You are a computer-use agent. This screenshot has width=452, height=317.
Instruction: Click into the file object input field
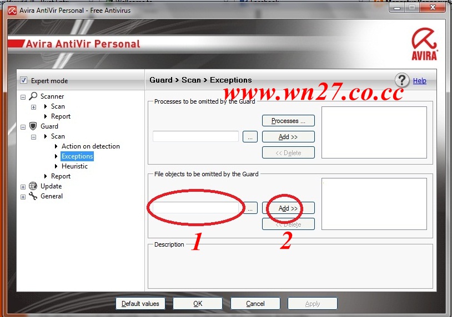click(195, 207)
